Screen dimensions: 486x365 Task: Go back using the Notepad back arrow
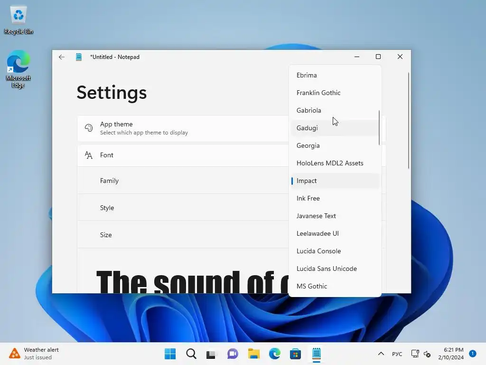click(61, 57)
